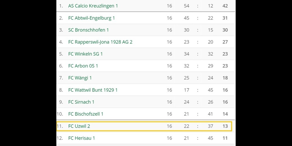Image resolution: width=292 pixels, height=146 pixels.
Task: Click the 42 points total of Kreuzlingen
Action: tap(225, 6)
